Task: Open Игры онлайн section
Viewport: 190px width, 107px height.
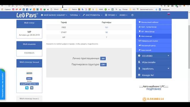Action: pos(154,62)
